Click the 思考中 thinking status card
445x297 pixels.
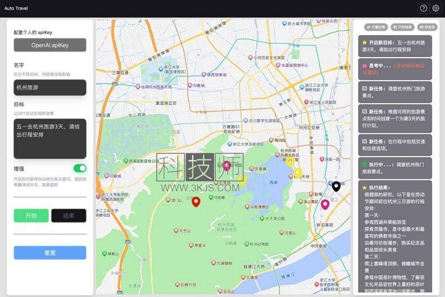coord(395,69)
